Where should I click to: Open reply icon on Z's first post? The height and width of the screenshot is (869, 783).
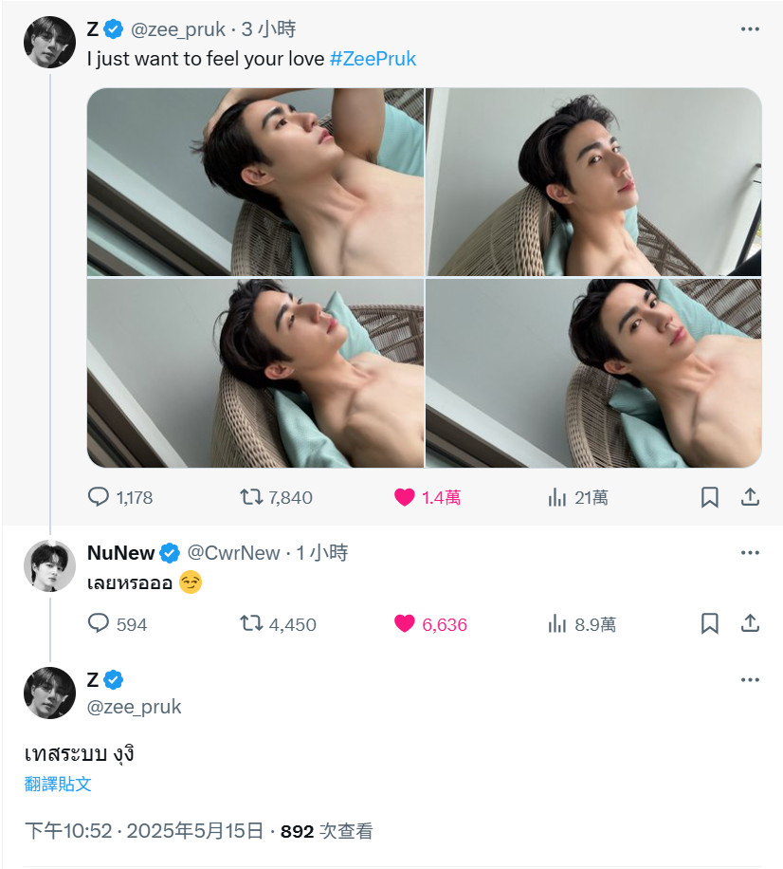pos(99,496)
